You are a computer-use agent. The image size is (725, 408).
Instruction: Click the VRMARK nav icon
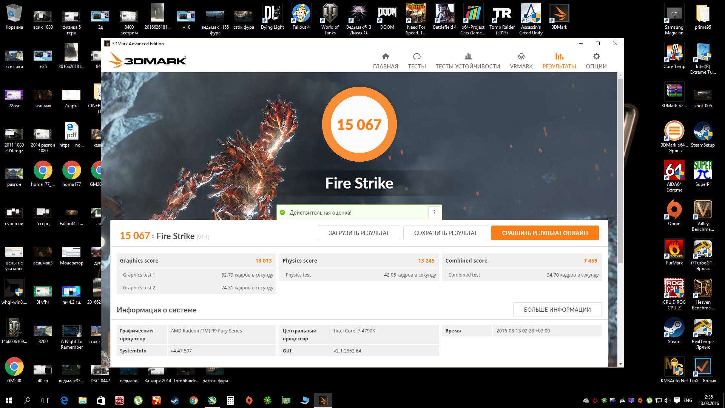521,57
